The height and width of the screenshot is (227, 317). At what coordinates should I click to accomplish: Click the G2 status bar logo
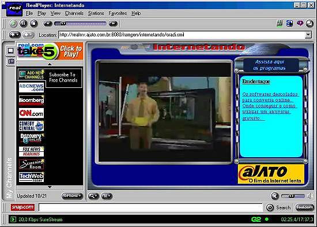coord(256,219)
